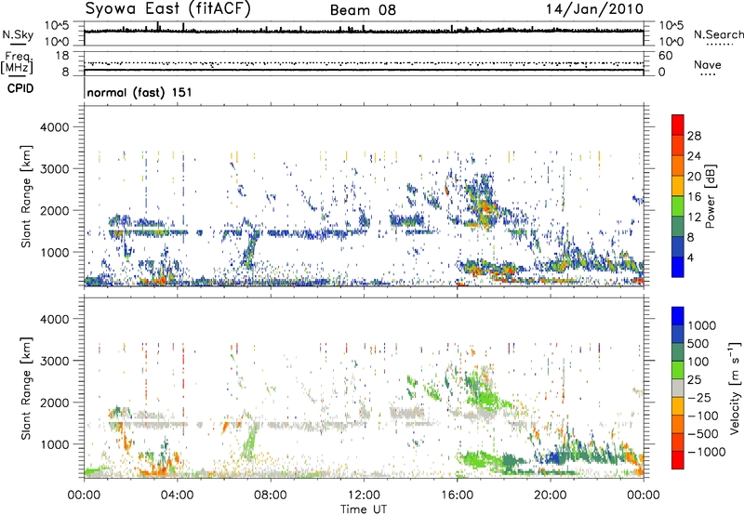
Task: Click the '28' power colorbar label
Action: pyautogui.click(x=694, y=136)
